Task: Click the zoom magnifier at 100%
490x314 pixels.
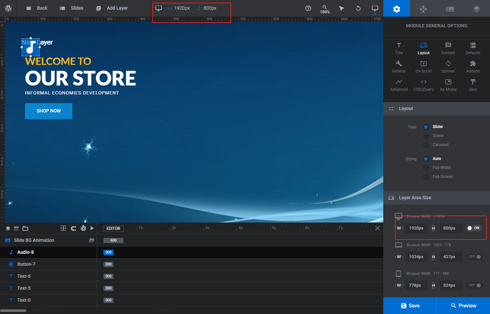Action: pos(325,9)
